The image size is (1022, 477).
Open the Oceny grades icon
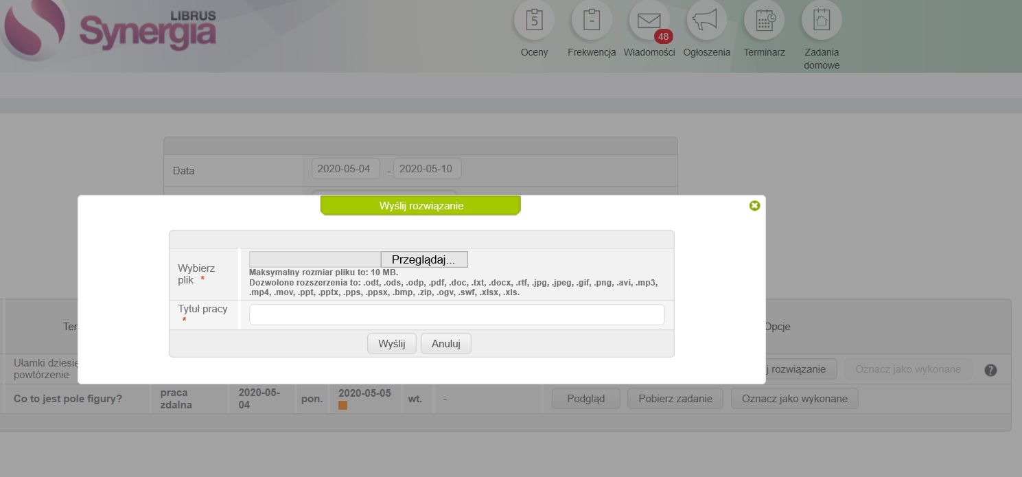[534, 21]
